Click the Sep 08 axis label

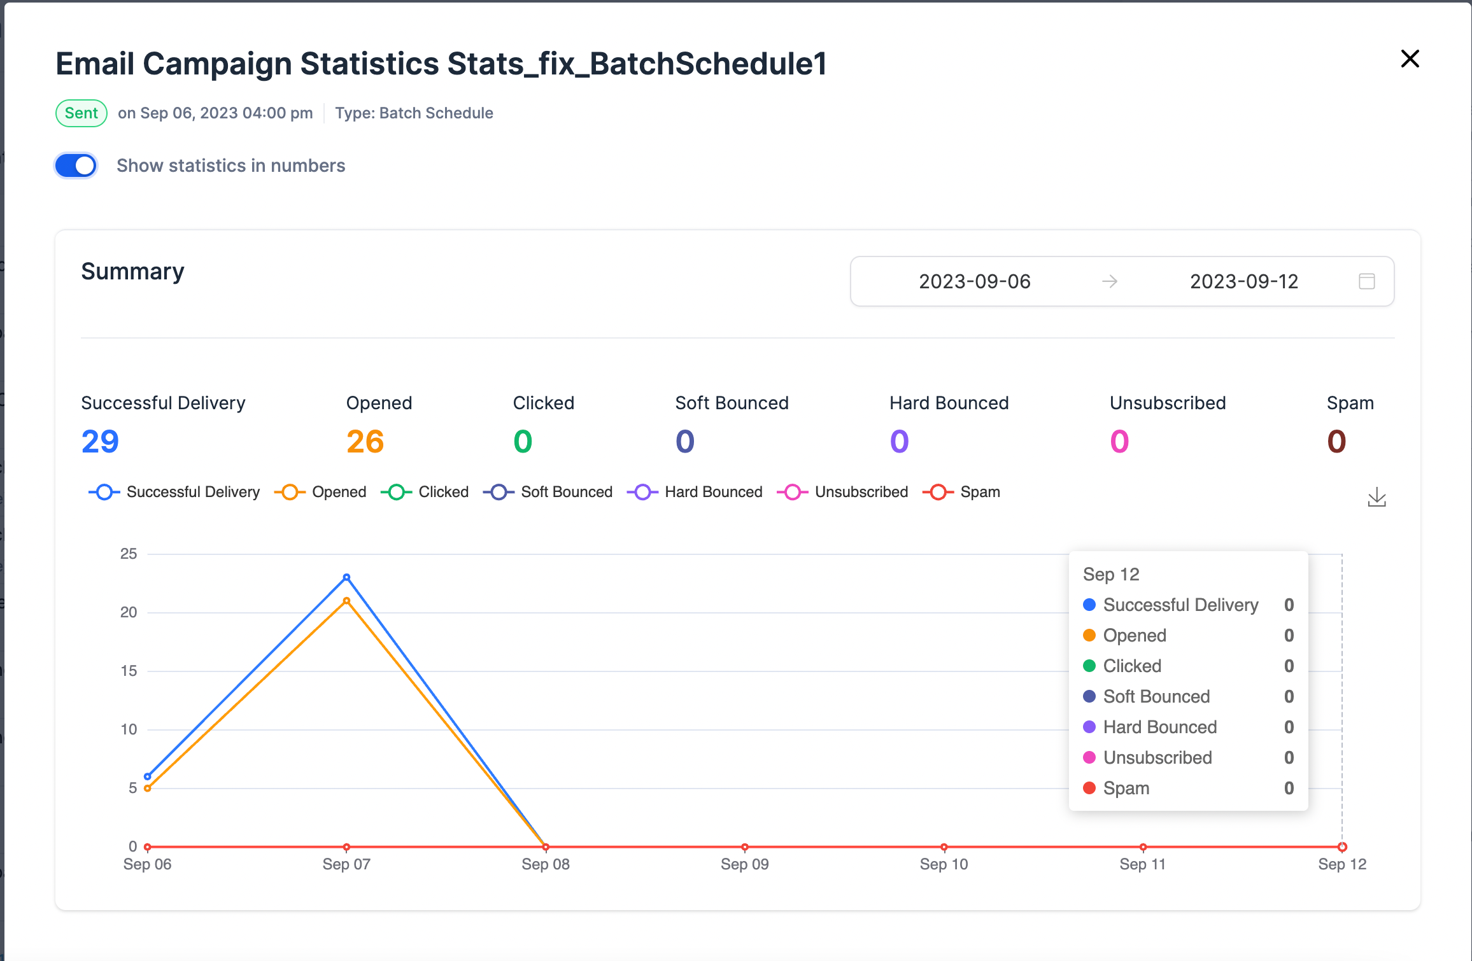click(x=546, y=864)
